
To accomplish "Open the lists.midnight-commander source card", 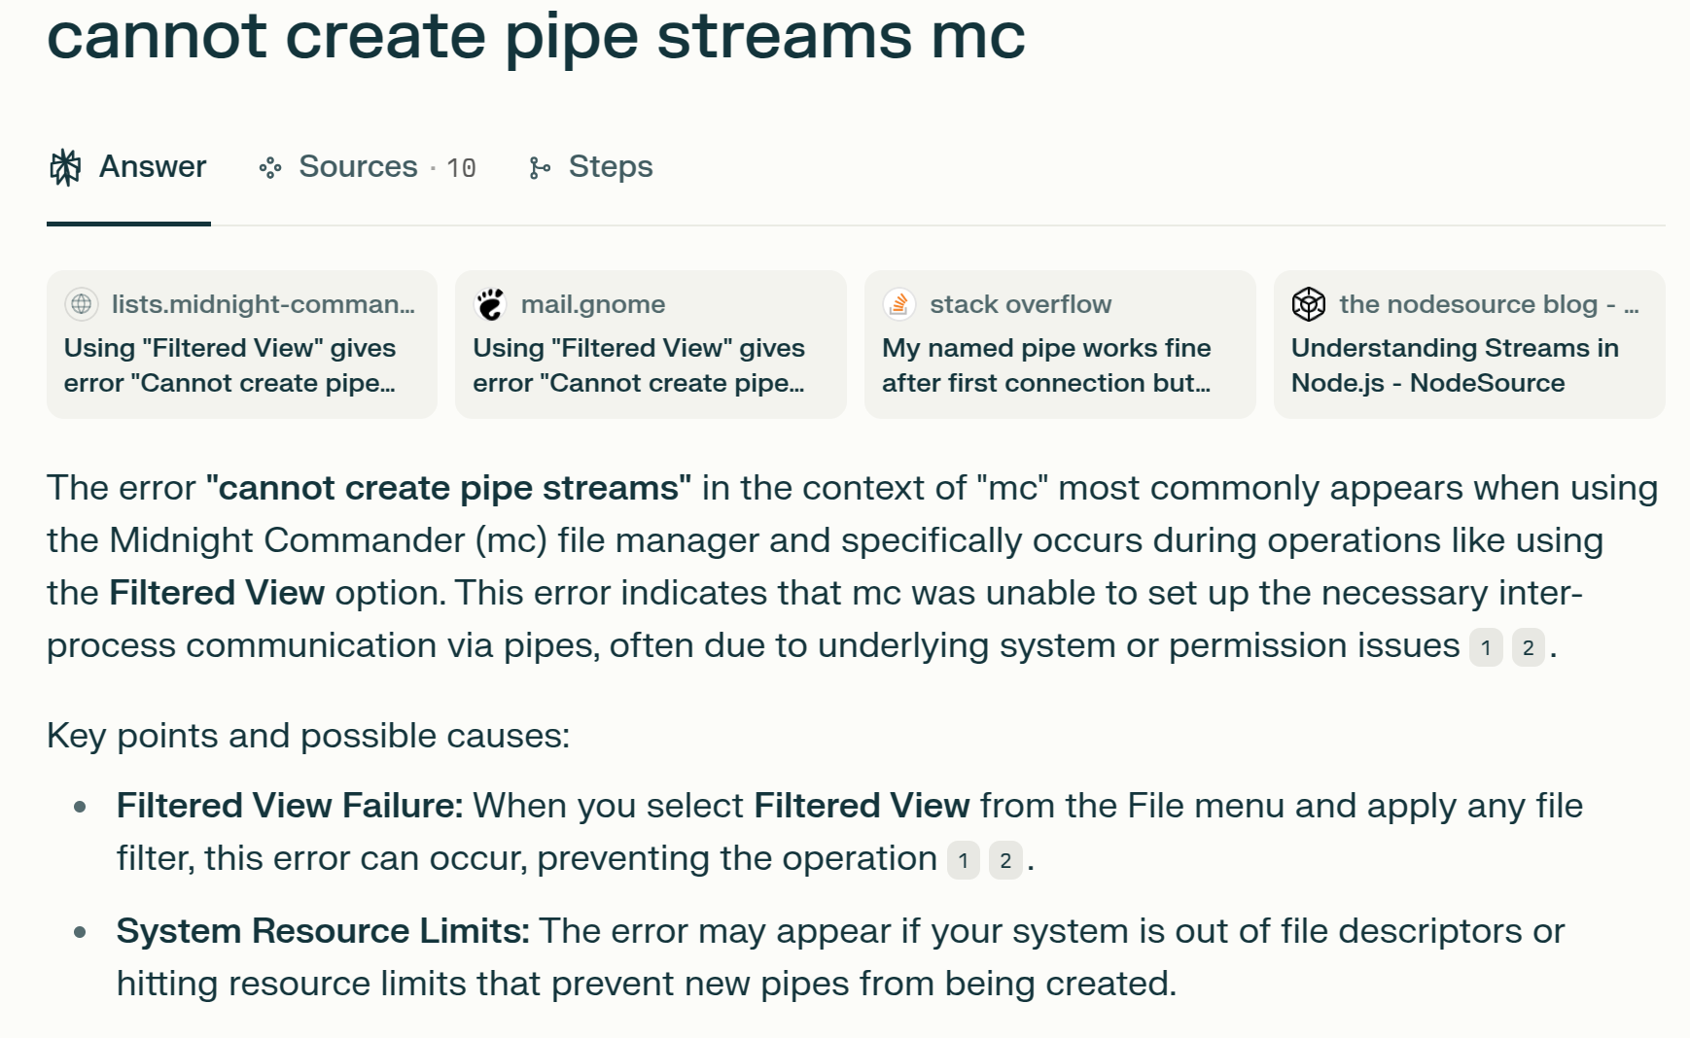I will click(242, 344).
